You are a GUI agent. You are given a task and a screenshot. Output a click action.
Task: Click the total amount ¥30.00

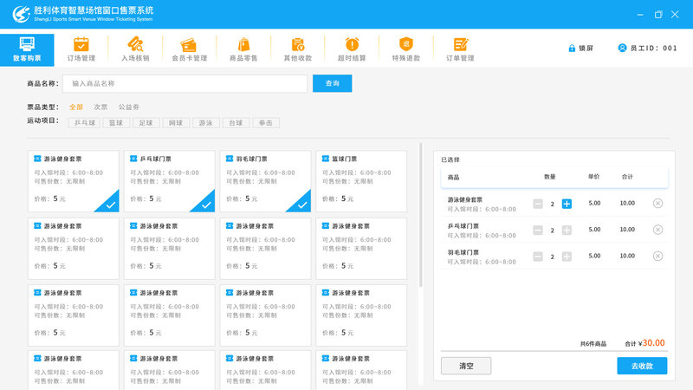click(651, 343)
